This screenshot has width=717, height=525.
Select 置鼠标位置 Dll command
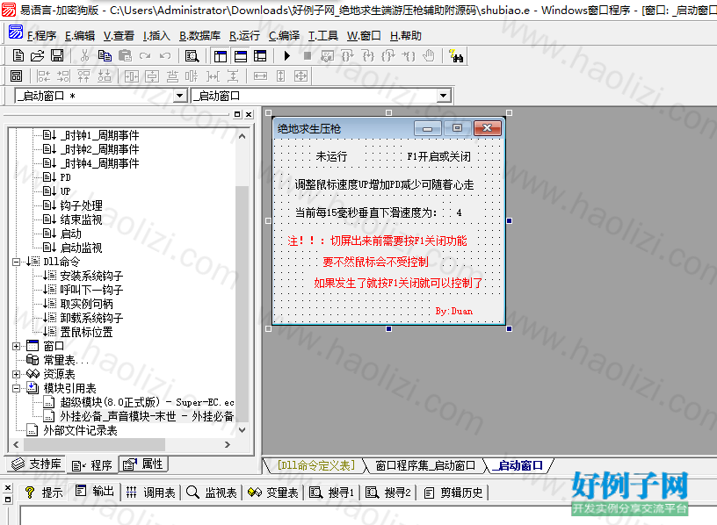click(86, 332)
